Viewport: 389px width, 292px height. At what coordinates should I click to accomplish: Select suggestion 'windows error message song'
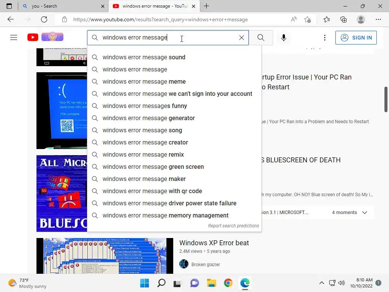coord(174,130)
